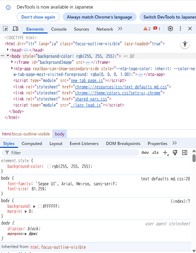Click the Styles pane scrollbar thumb
196x253 pixels.
pyautogui.click(x=194, y=158)
